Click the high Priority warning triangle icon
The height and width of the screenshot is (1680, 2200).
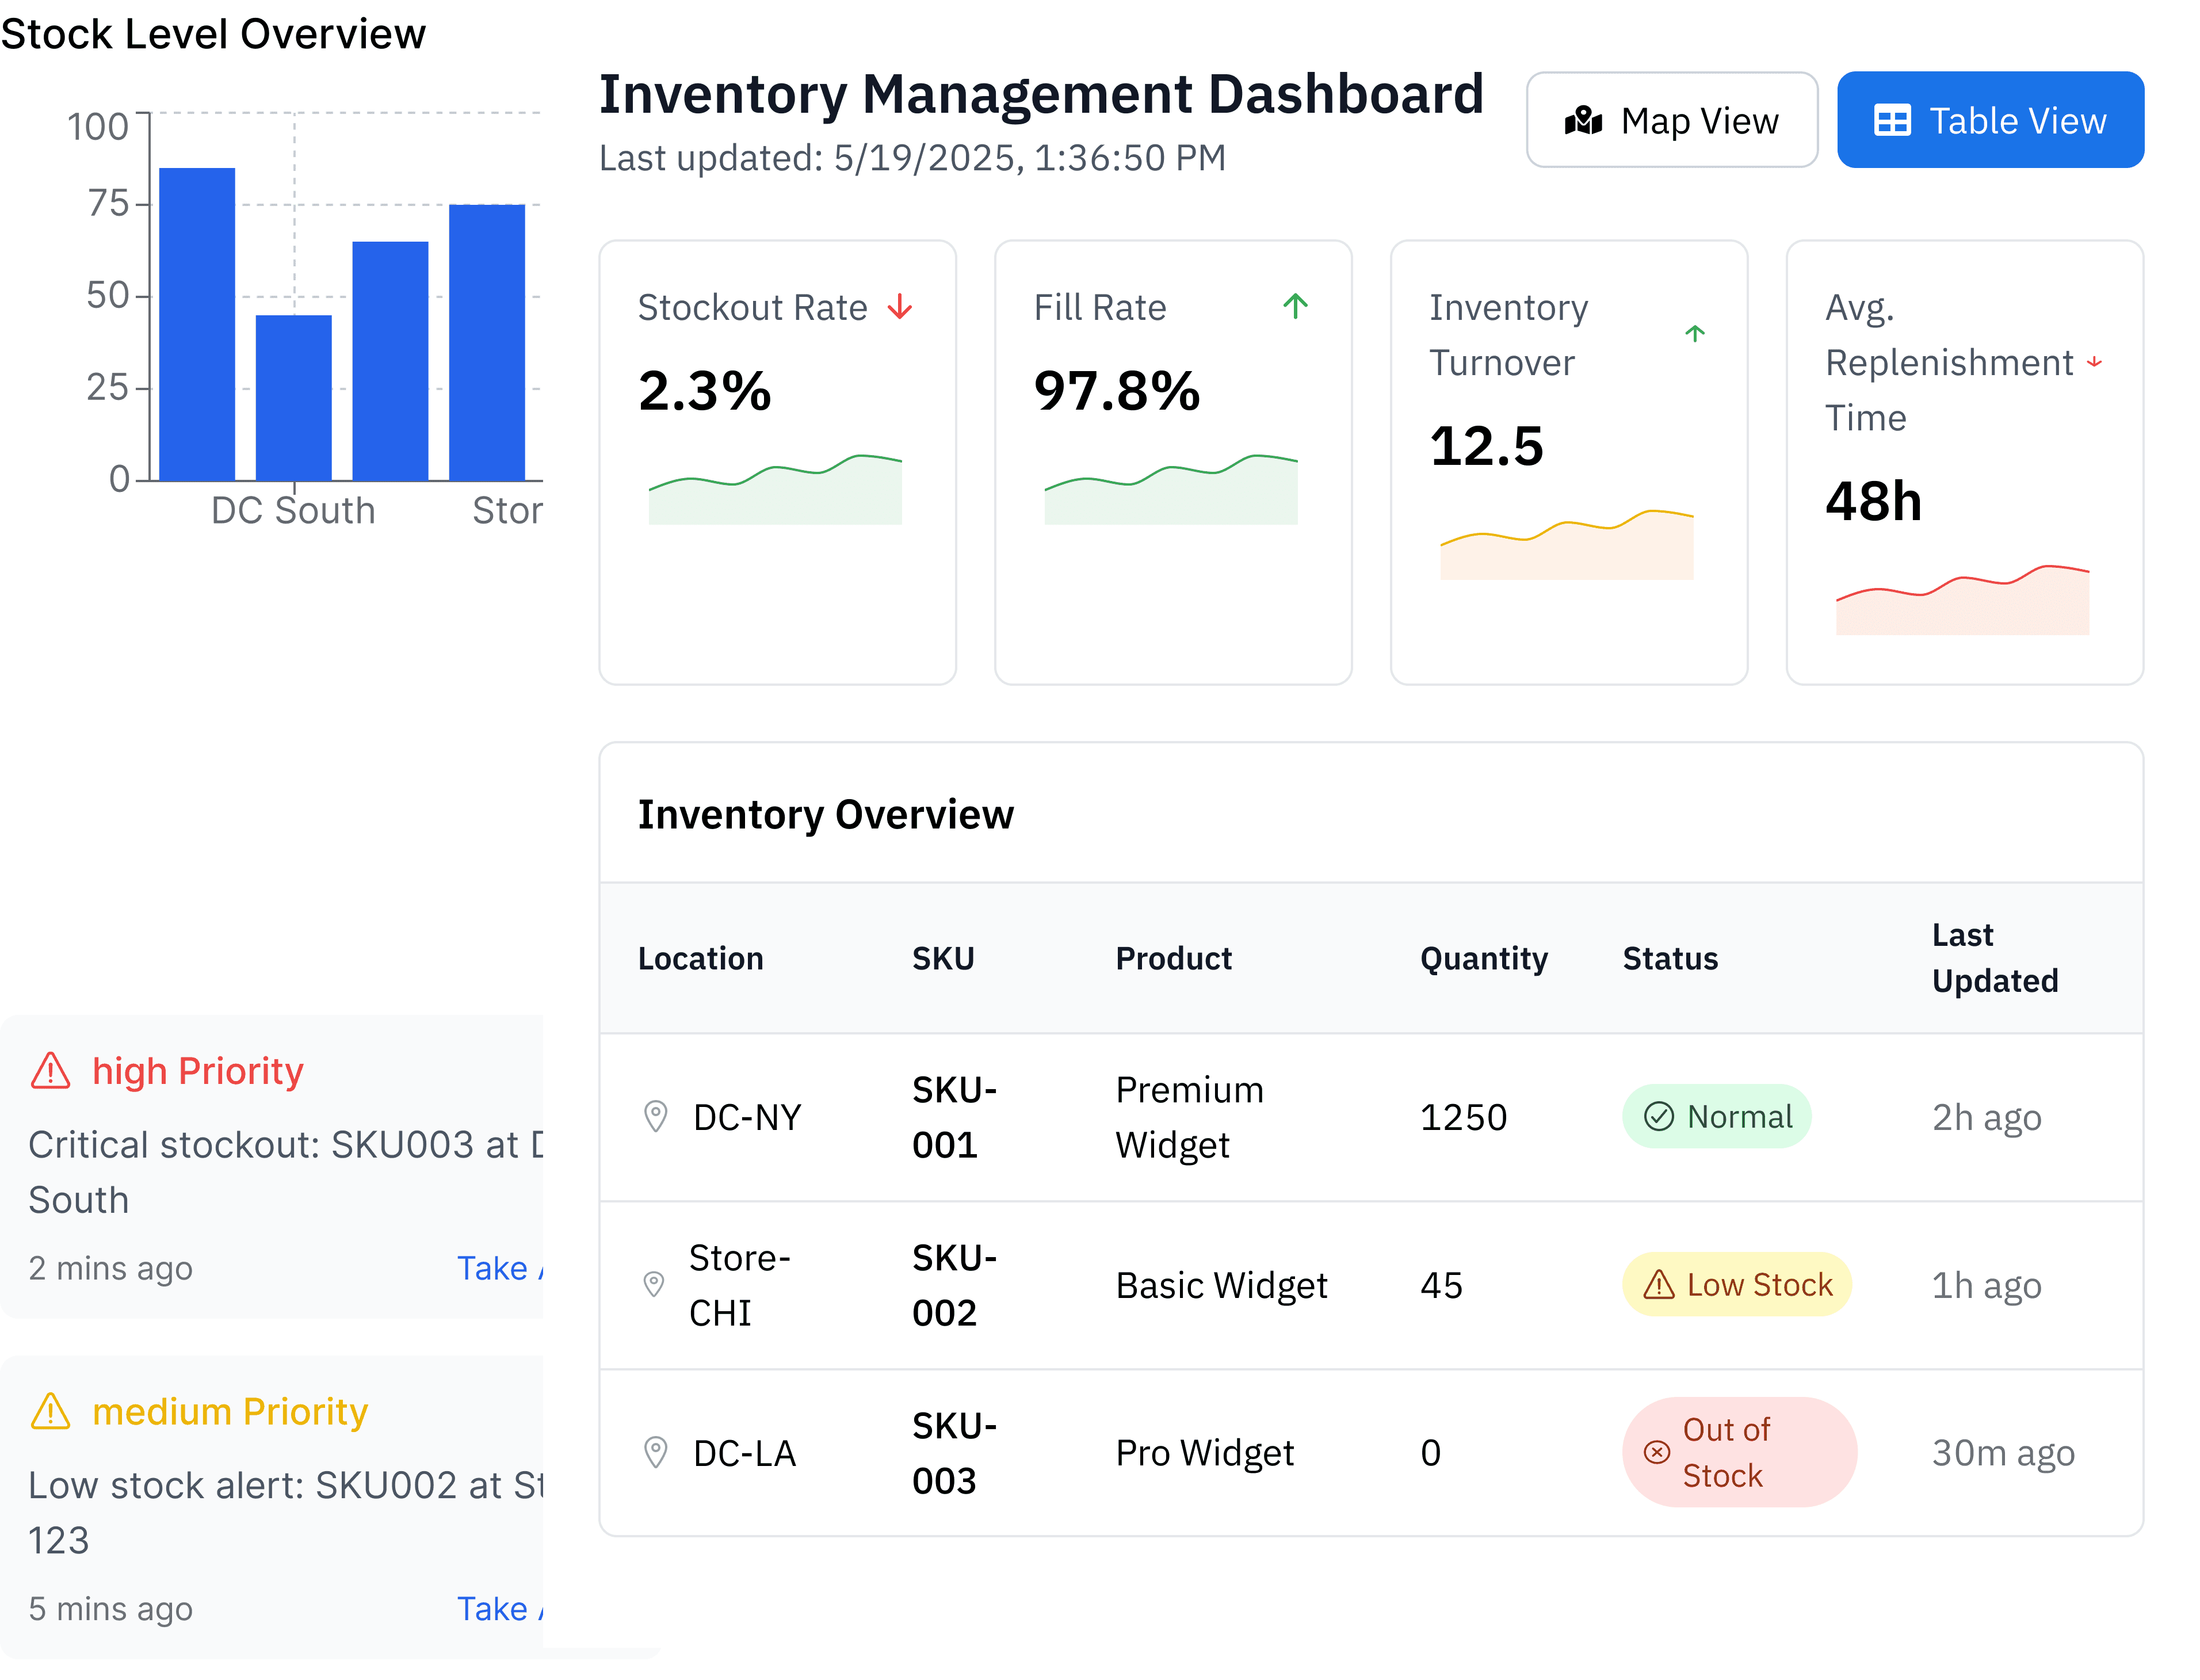click(x=50, y=1071)
